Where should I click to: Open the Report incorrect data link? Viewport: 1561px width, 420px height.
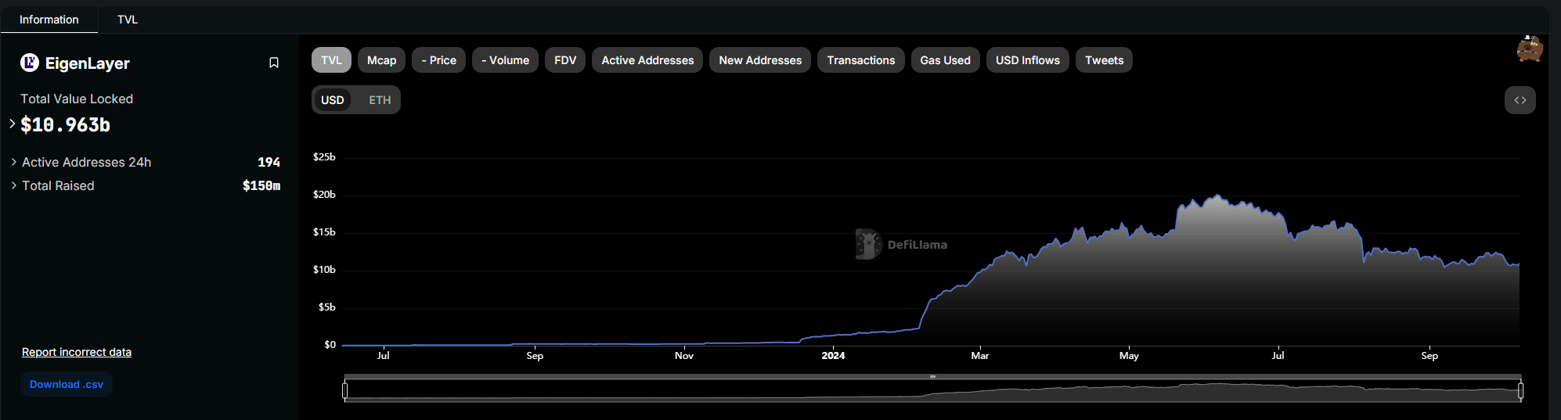point(77,352)
